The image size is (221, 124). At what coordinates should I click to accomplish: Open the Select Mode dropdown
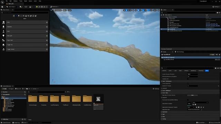[11, 7]
